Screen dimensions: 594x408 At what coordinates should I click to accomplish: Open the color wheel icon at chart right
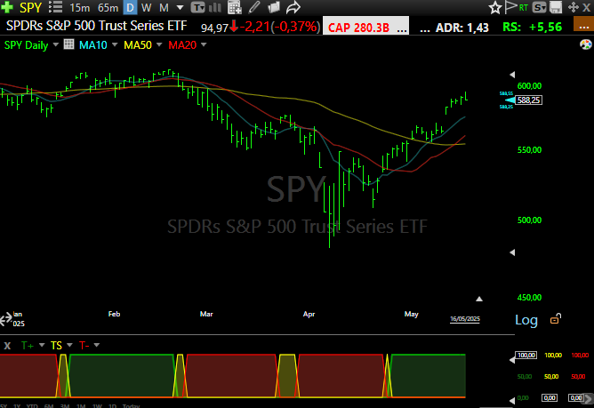coord(586,44)
